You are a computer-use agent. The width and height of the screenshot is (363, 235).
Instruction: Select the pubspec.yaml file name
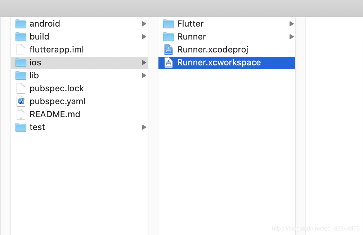coord(57,102)
